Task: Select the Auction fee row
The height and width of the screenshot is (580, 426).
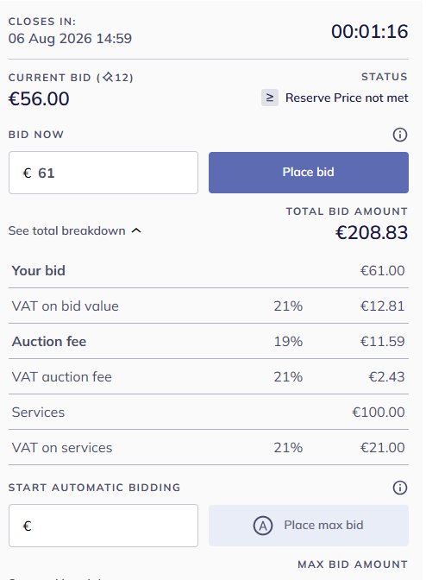Action: click(209, 341)
